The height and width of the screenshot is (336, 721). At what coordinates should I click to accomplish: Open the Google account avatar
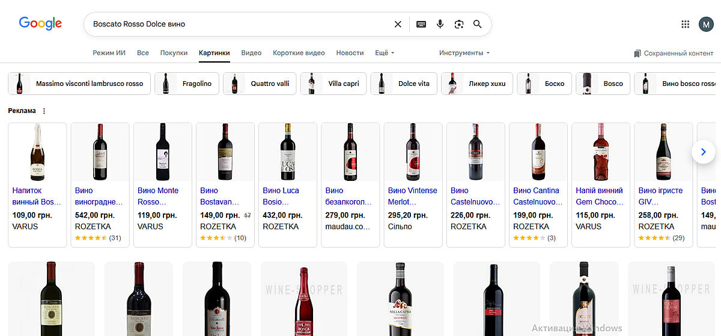(x=706, y=24)
